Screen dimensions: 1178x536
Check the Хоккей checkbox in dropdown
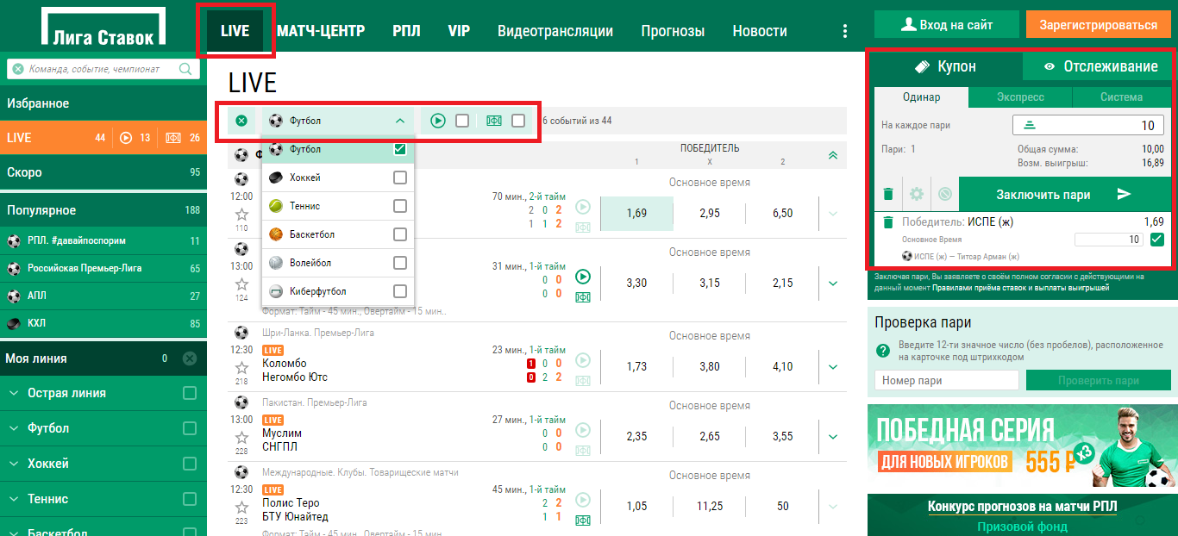[x=400, y=178]
